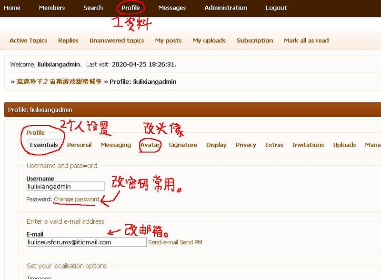Click the Username input field
Viewport: 381px width, 279px height.
pyautogui.click(x=65, y=187)
